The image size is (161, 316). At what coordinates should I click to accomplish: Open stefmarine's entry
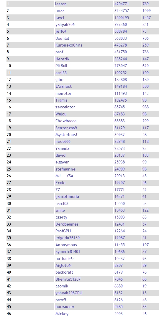pos(65,169)
